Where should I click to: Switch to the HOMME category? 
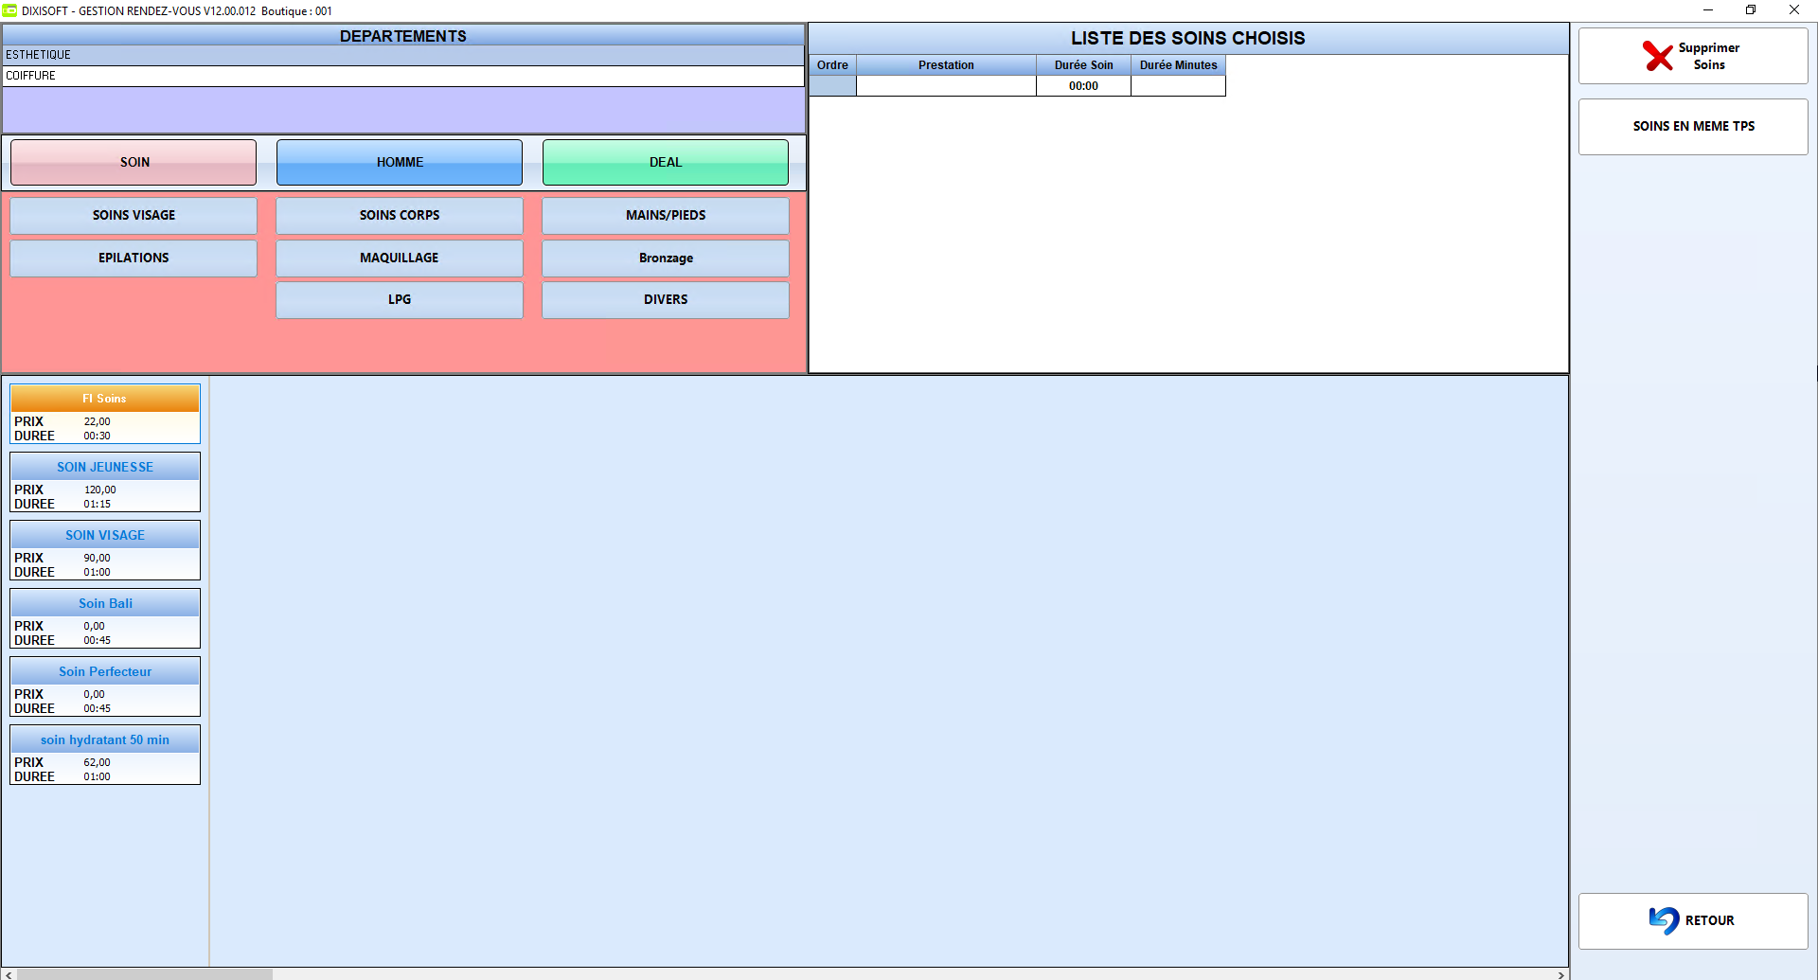400,162
